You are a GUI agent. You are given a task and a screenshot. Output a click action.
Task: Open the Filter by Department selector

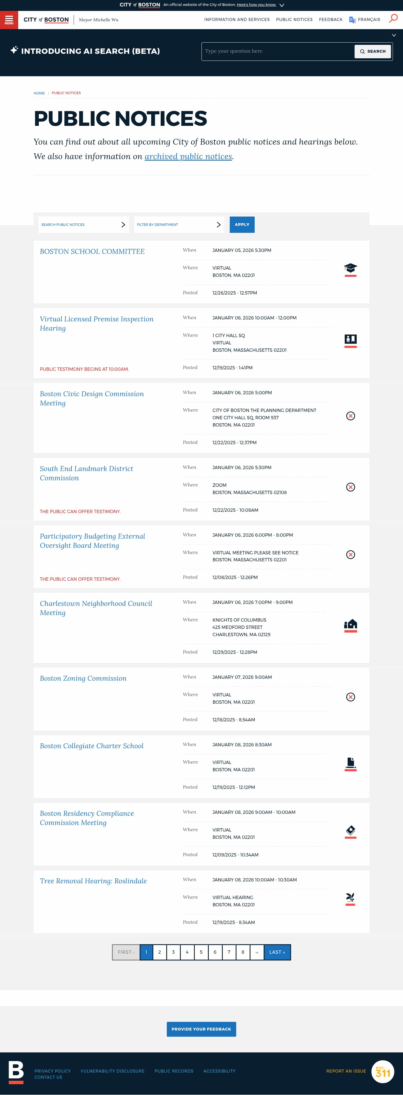pos(179,224)
